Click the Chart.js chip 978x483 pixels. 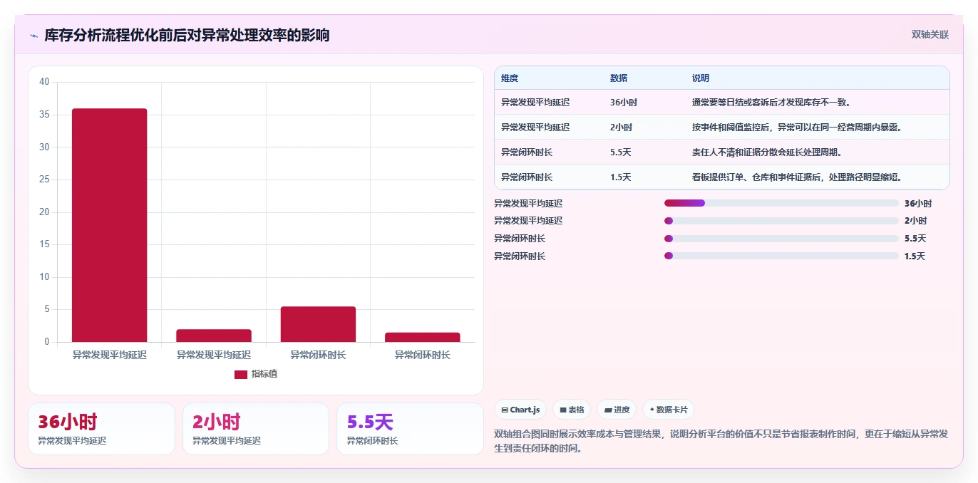click(520, 410)
